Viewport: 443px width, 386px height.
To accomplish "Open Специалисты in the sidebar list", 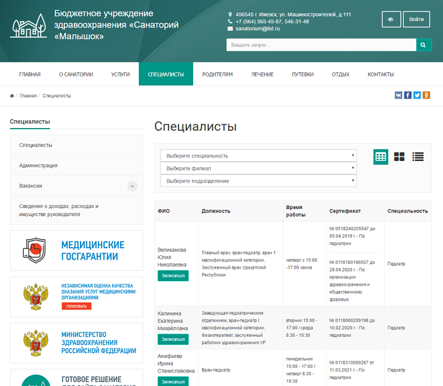I will pyautogui.click(x=77, y=145).
